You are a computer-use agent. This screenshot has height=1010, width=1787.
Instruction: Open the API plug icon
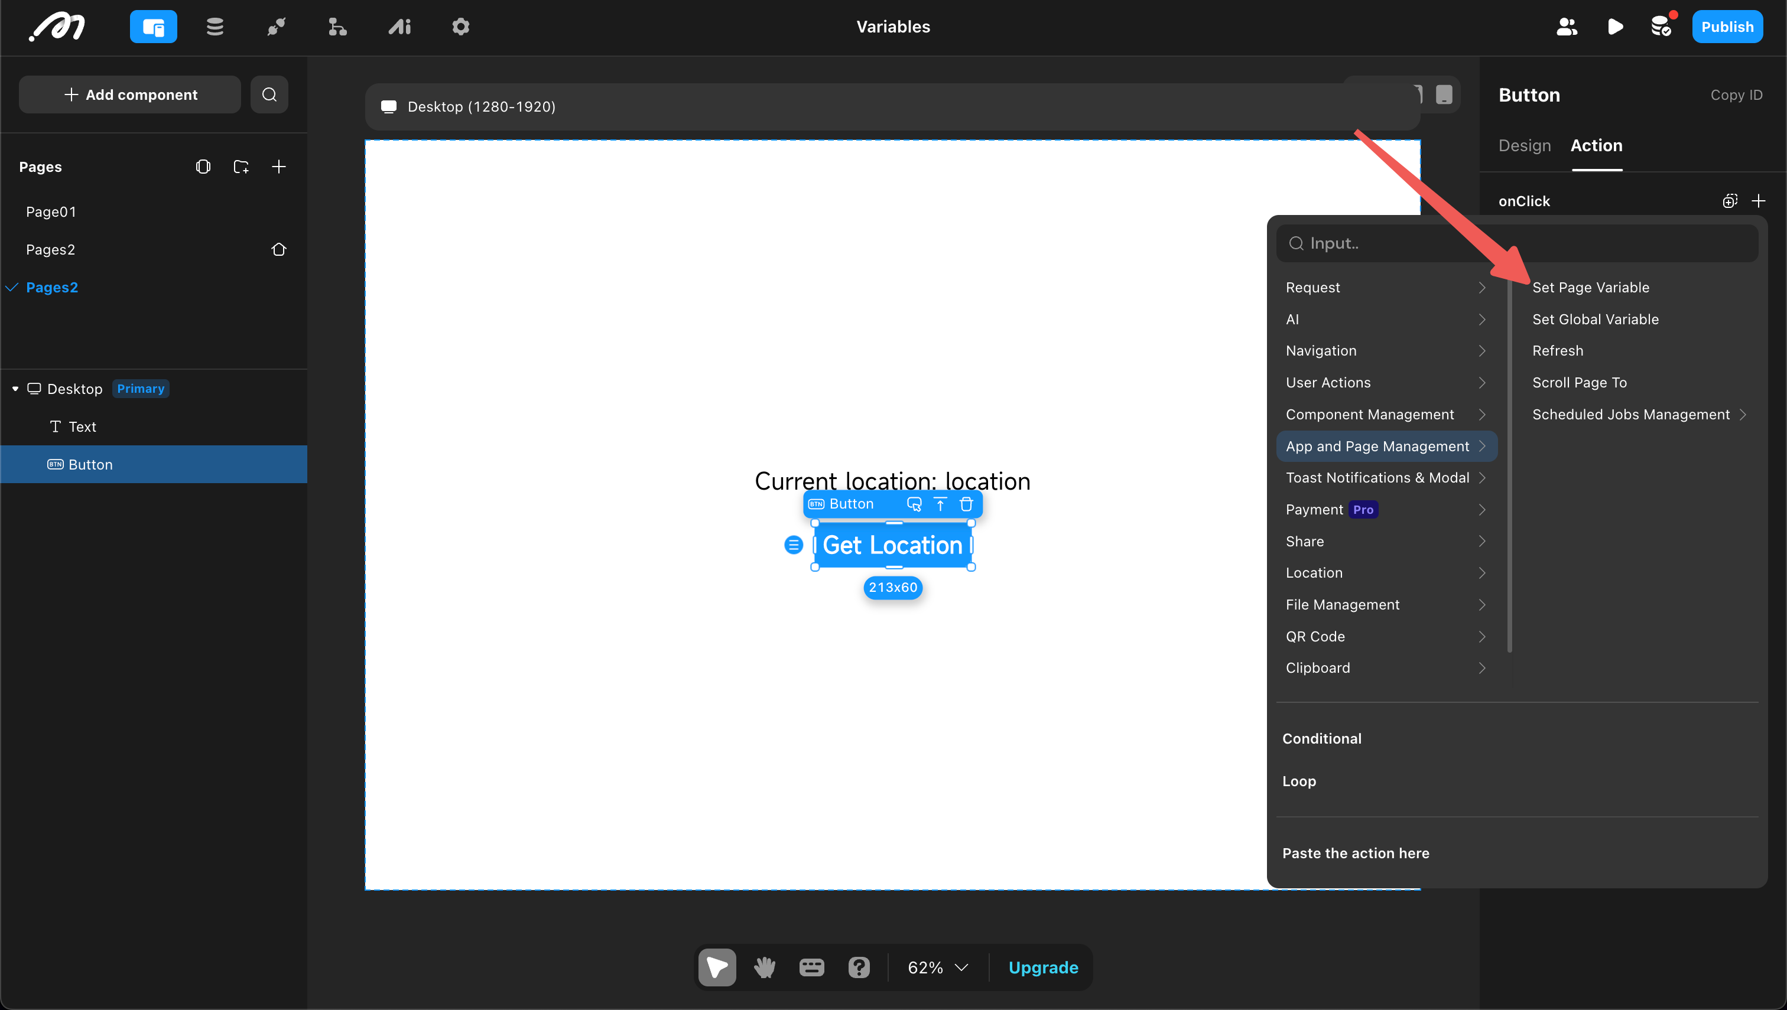[276, 27]
